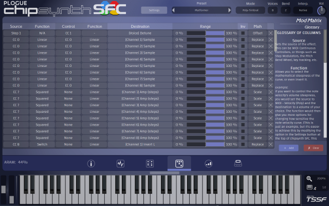
Task: Go to previous preset with left arrow
Action: point(173,10)
